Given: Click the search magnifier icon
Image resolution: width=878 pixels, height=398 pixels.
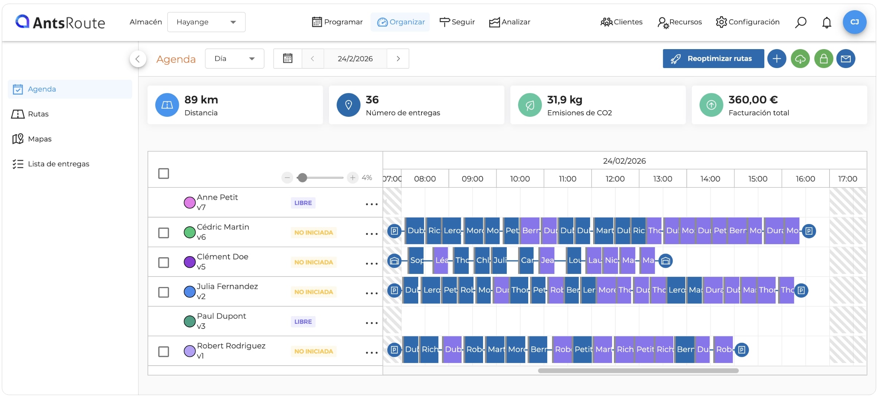Looking at the screenshot, I should pos(800,22).
